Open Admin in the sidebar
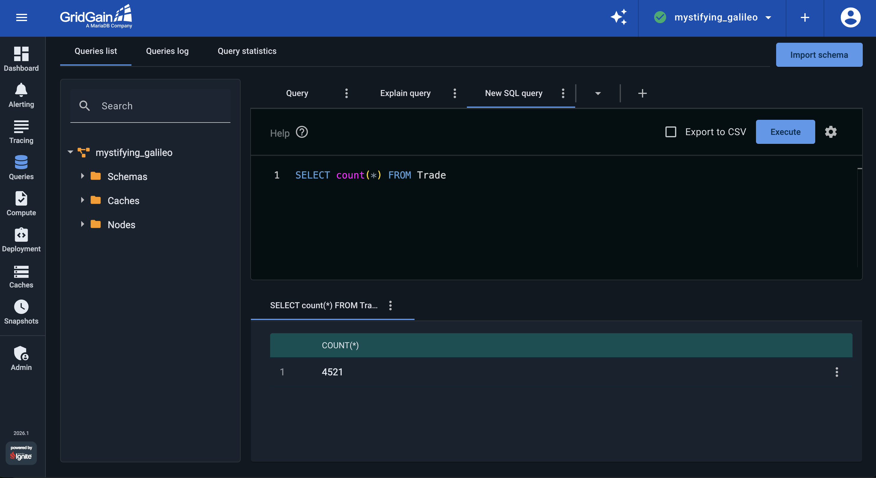The width and height of the screenshot is (876, 478). [x=21, y=358]
